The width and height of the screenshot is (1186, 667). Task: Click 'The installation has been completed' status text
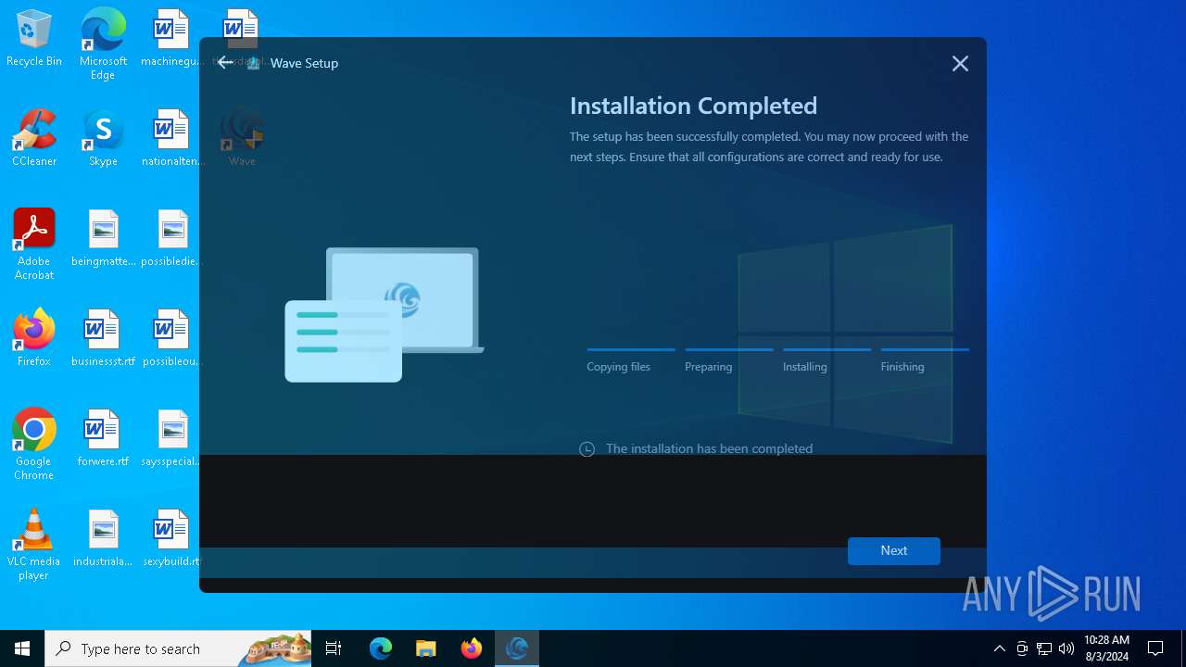click(x=709, y=448)
